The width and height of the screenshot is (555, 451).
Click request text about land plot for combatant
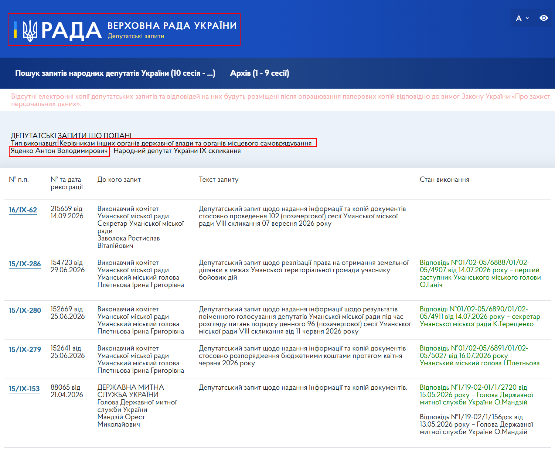coord(304,270)
